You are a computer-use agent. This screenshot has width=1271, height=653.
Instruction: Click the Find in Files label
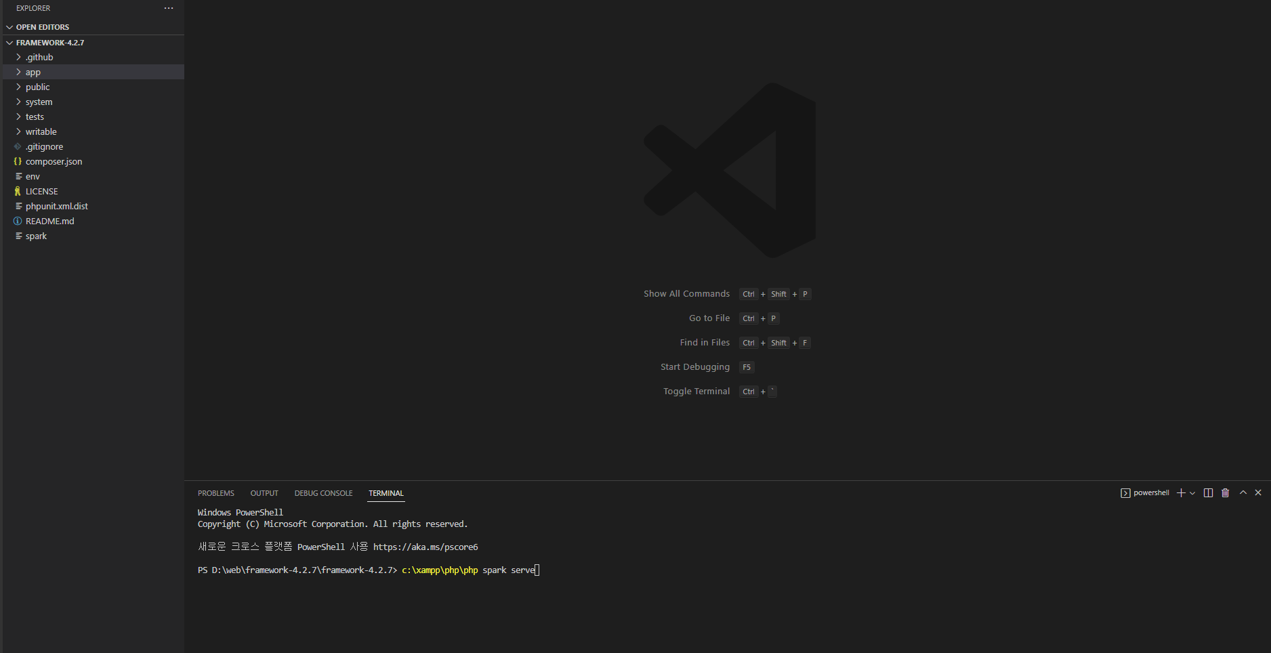(705, 343)
